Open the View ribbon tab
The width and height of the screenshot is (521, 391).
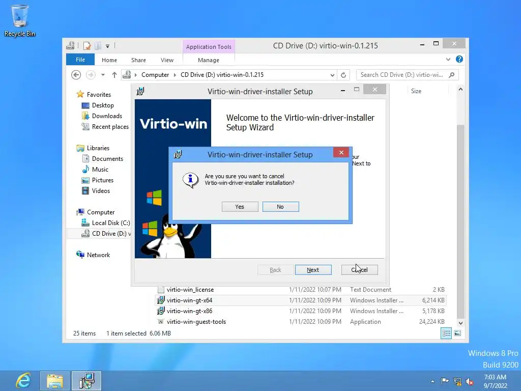point(167,60)
